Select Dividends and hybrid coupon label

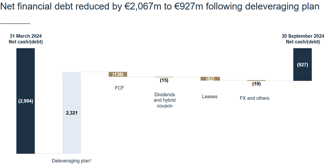[x=164, y=100]
